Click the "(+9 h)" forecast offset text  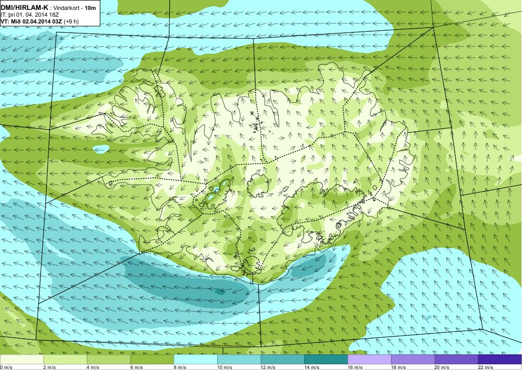tap(71, 21)
